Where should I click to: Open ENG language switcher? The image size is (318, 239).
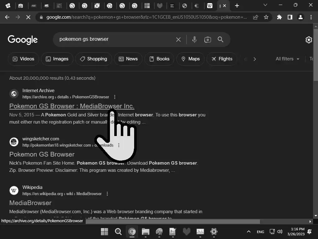[x=261, y=232]
